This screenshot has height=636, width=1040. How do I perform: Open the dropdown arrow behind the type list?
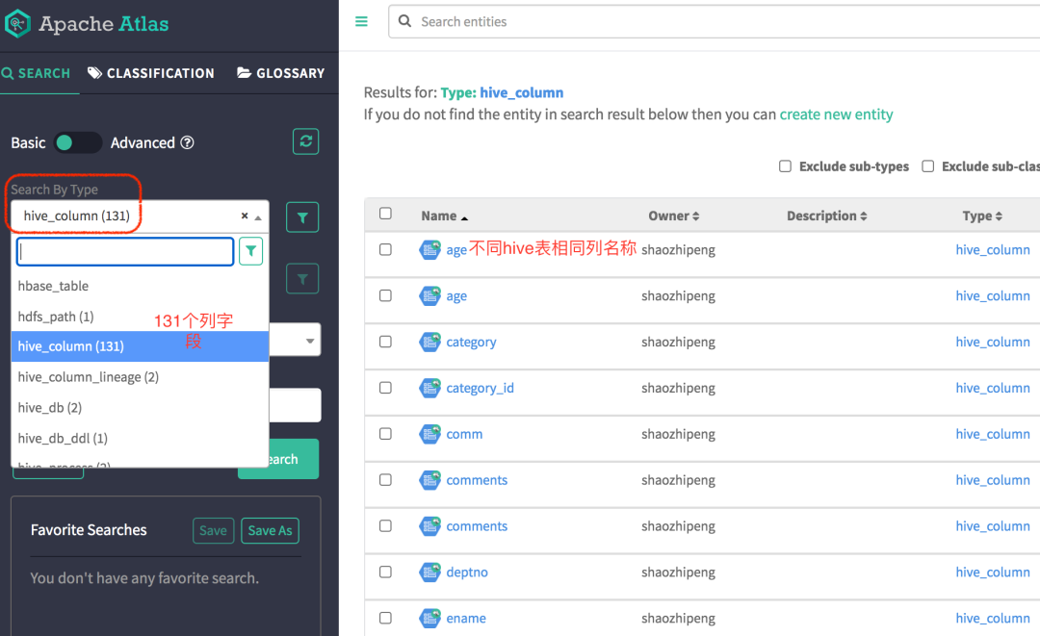[x=310, y=341]
